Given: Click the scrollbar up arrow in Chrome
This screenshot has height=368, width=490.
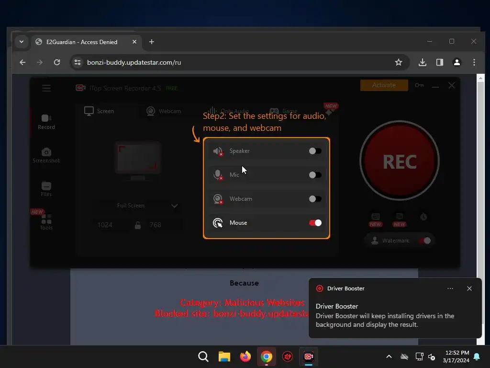Looking at the screenshot, I should coord(480,78).
